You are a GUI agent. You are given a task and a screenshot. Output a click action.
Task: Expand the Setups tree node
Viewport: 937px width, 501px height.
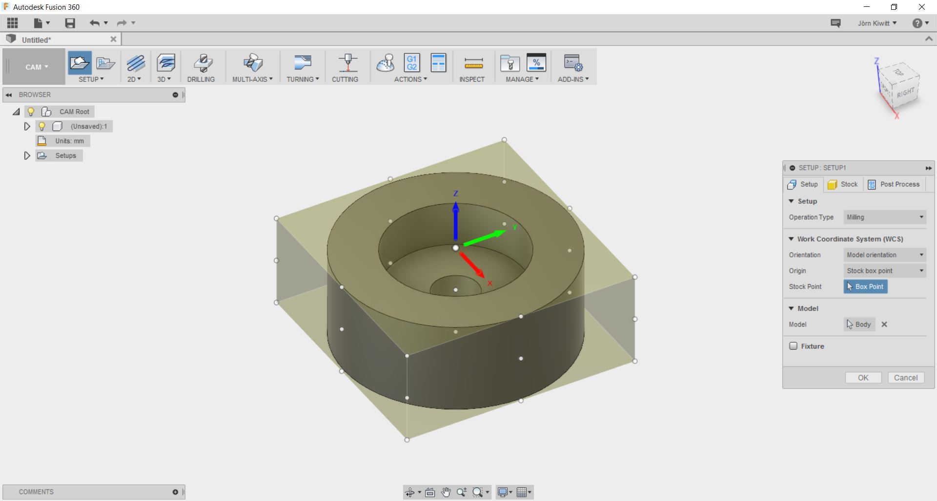click(27, 155)
